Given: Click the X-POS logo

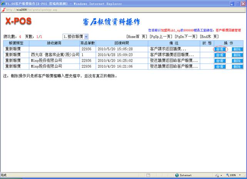Looking at the screenshot, I should click(19, 21).
